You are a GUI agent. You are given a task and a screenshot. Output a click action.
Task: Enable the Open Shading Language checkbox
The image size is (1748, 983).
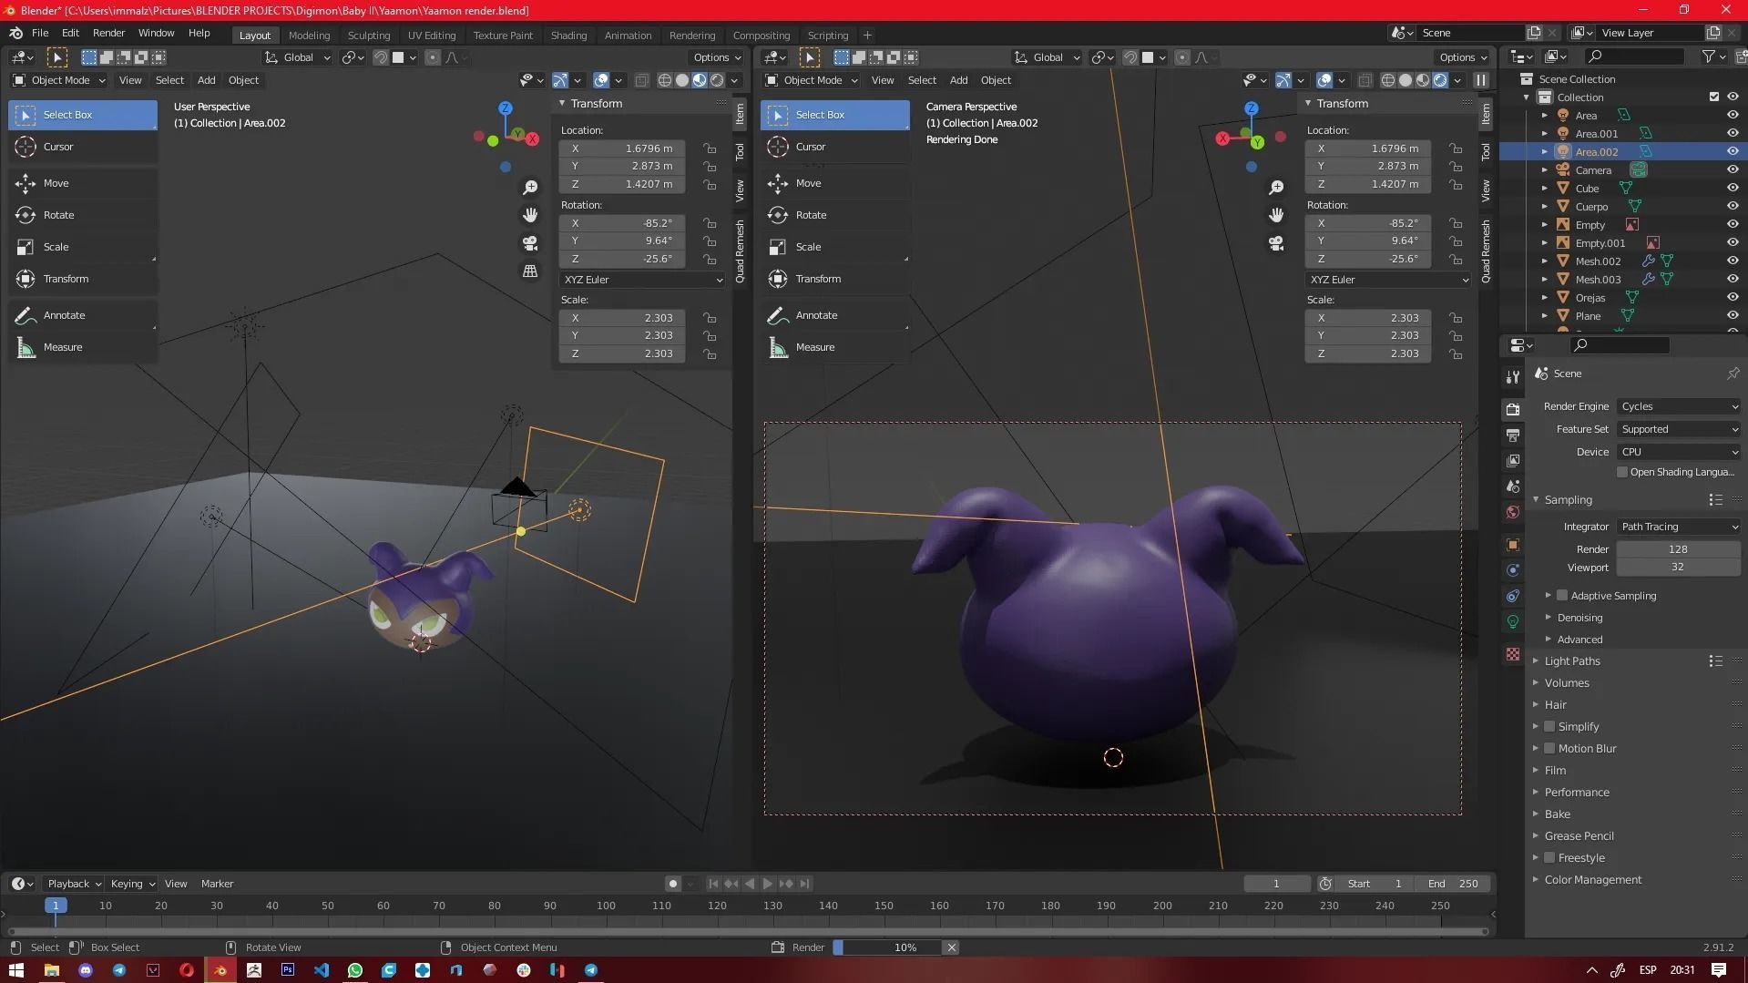[1622, 472]
